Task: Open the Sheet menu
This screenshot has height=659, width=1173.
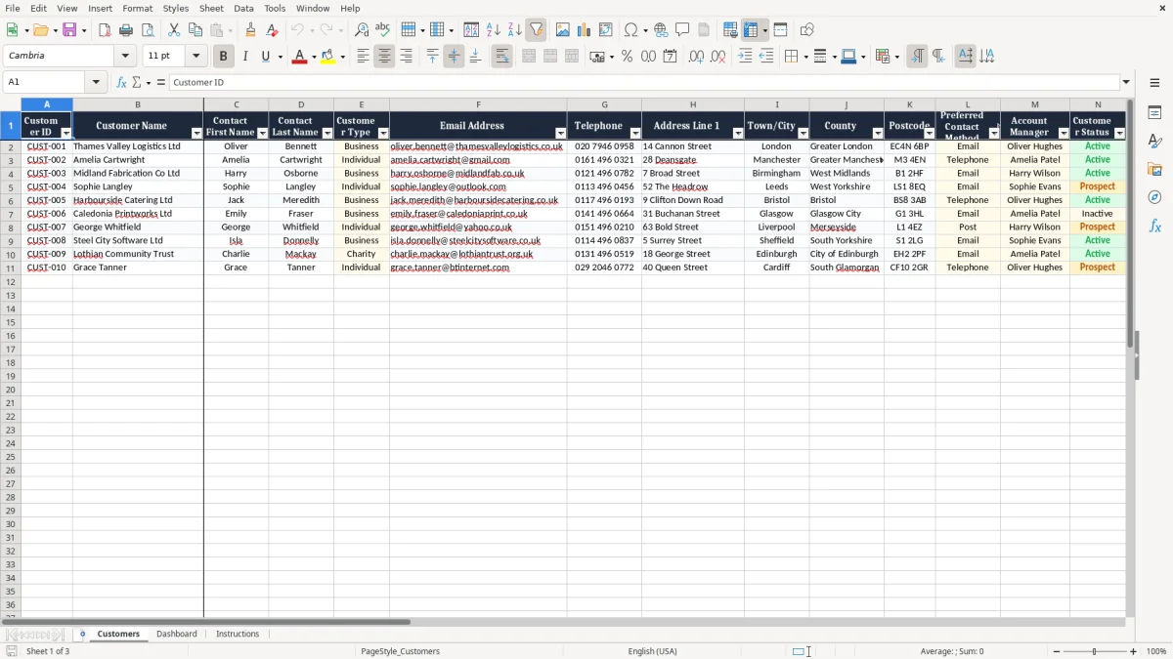Action: click(211, 8)
